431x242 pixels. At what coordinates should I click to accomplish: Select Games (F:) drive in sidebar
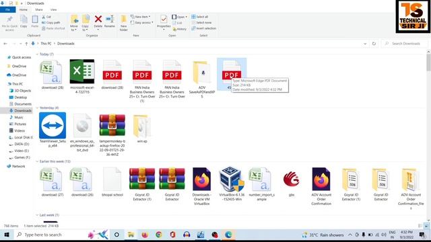tap(20, 157)
